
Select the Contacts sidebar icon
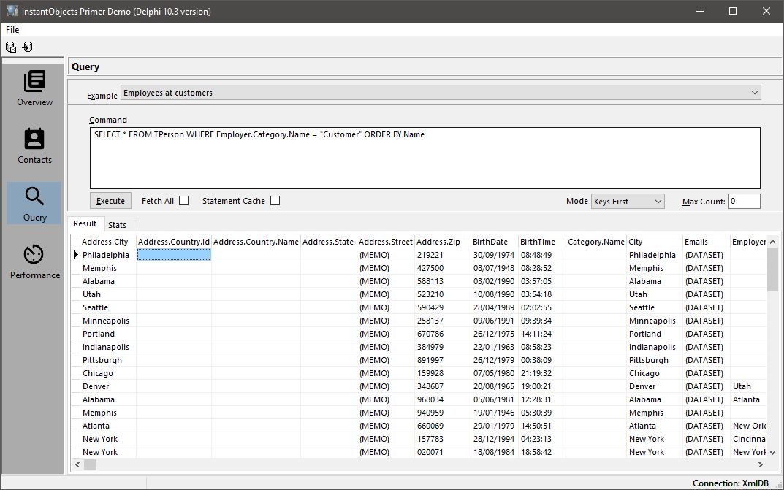[34, 139]
